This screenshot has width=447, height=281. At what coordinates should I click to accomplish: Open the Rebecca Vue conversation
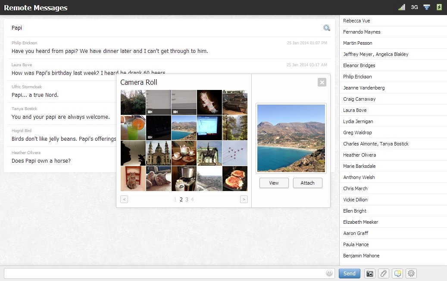pos(356,21)
